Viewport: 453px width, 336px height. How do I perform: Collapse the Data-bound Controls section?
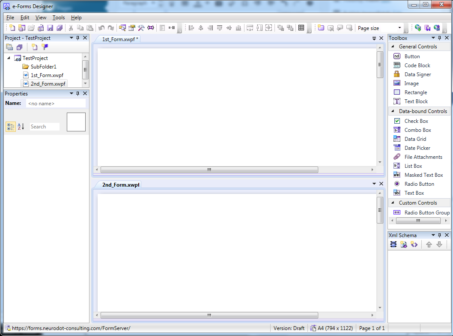point(393,111)
